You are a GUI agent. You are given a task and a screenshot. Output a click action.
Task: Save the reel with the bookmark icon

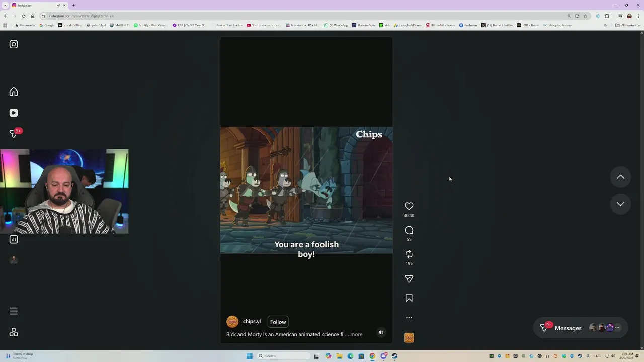coord(409,298)
